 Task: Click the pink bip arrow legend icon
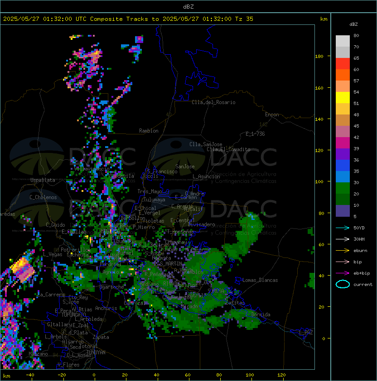(x=343, y=262)
